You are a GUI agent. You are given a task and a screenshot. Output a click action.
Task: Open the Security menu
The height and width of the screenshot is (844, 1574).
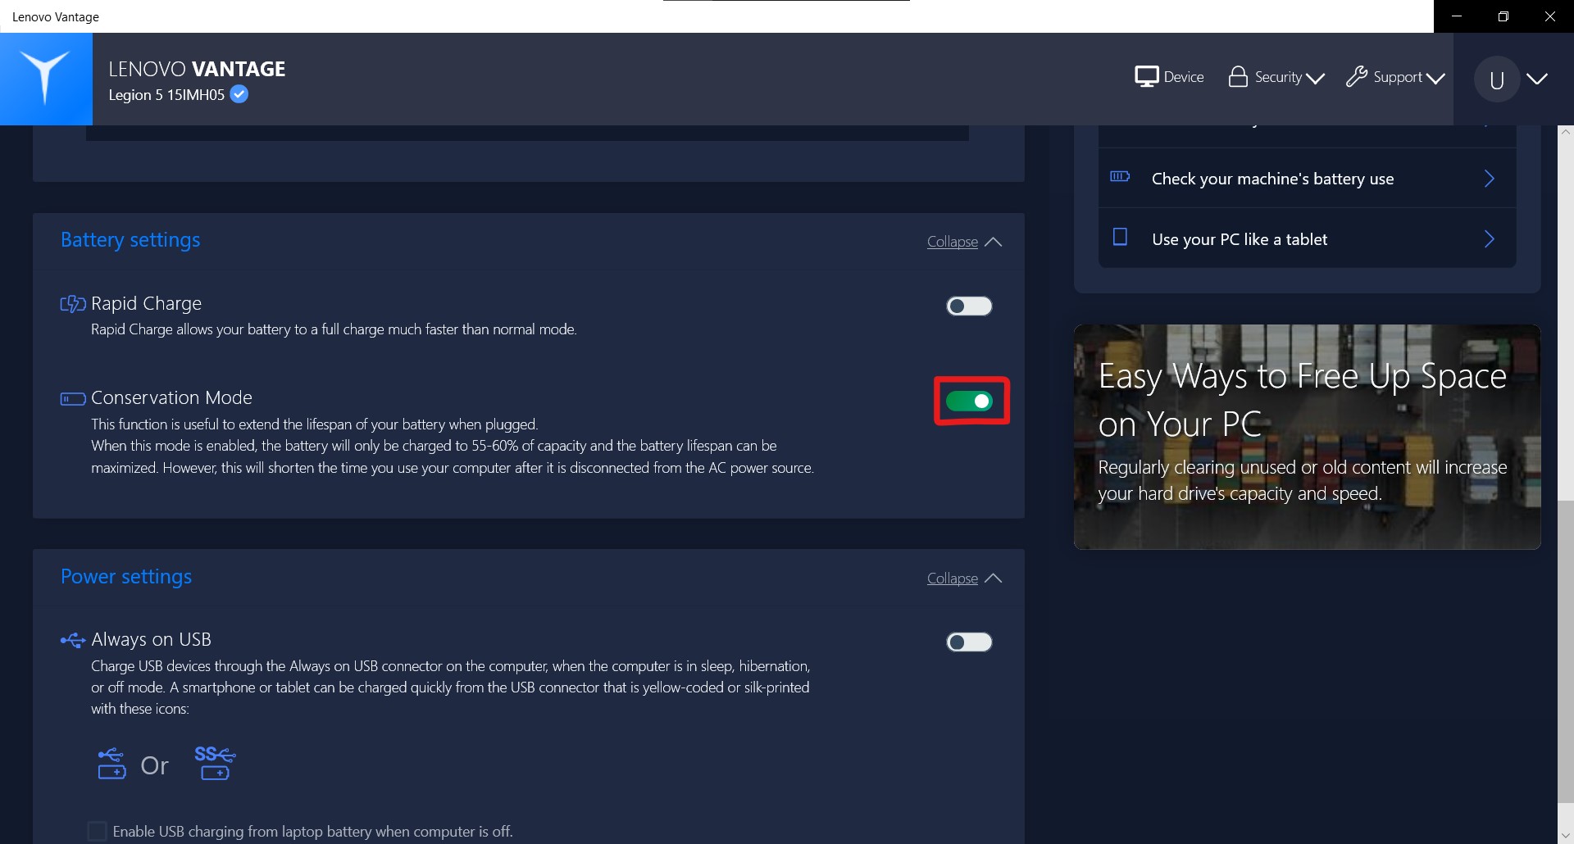coord(1276,77)
